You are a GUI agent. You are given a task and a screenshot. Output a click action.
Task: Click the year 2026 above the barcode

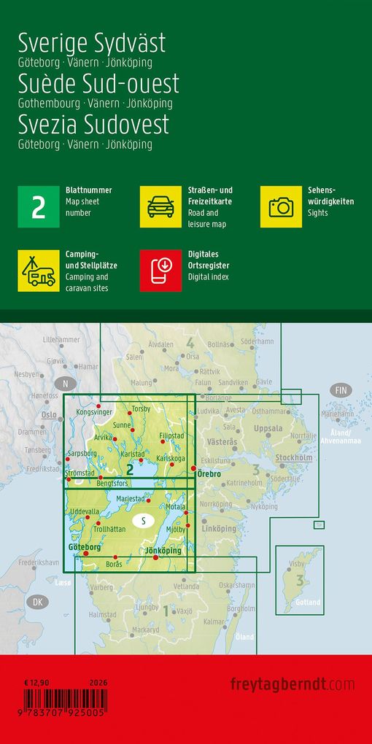tap(98, 683)
